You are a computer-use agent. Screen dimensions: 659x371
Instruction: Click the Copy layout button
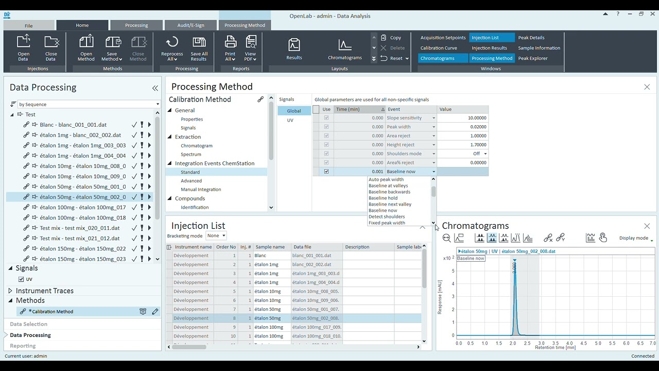391,38
